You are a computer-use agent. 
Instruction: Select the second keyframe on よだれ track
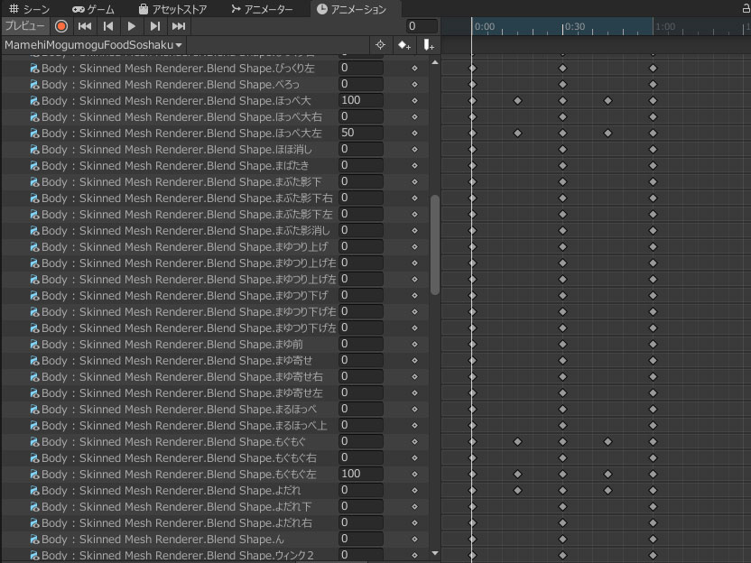517,490
